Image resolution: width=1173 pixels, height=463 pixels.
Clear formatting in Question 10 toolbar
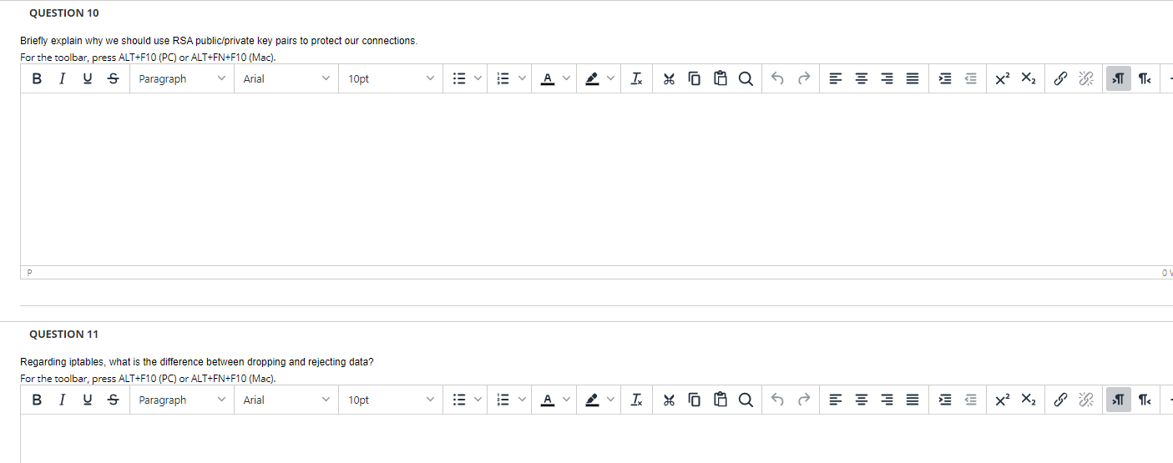coord(636,78)
